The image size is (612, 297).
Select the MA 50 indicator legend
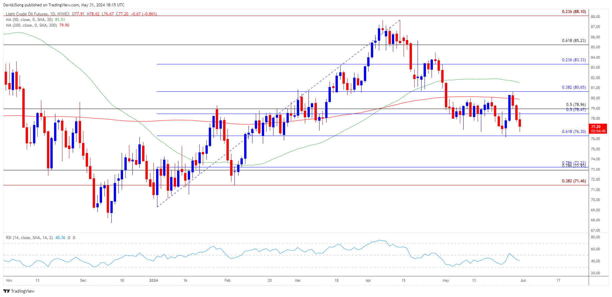click(x=29, y=20)
